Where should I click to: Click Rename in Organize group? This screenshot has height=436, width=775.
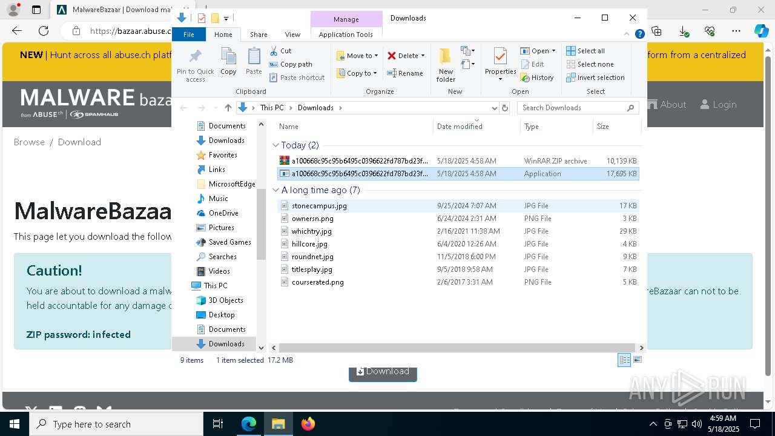click(405, 73)
